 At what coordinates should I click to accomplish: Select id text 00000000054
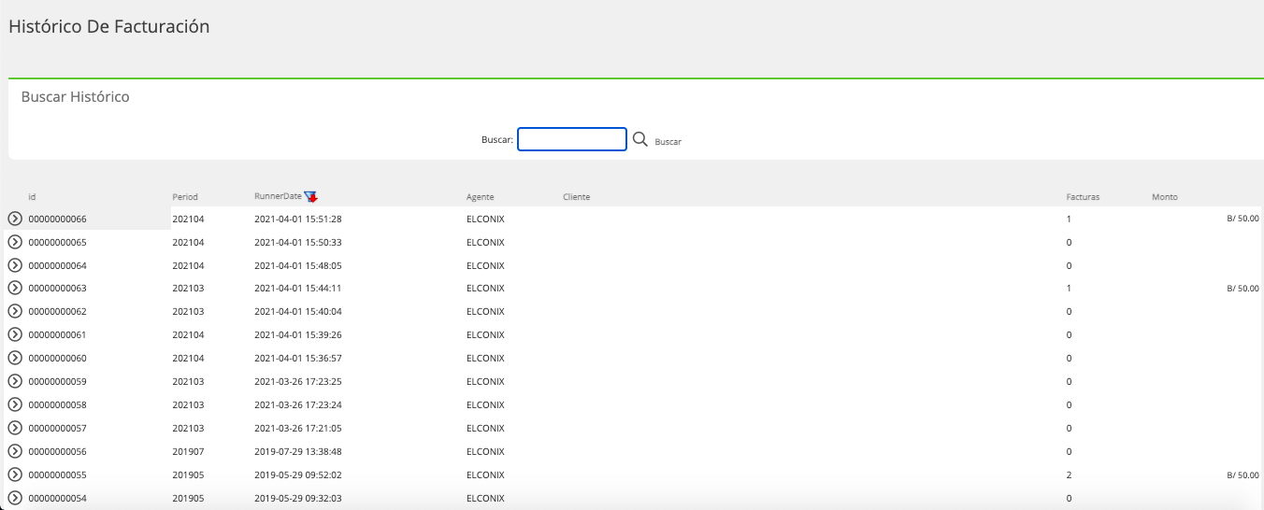[x=57, y=498]
